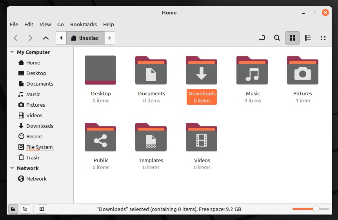Image resolution: width=338 pixels, height=220 pixels.
Task: Select the Documents folder icon
Action: (x=151, y=70)
